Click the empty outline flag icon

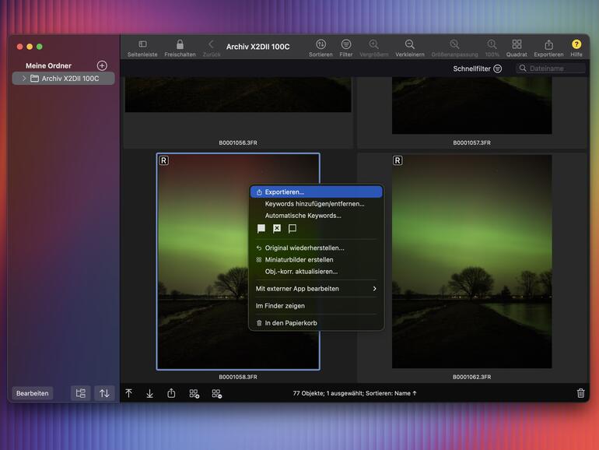(292, 229)
